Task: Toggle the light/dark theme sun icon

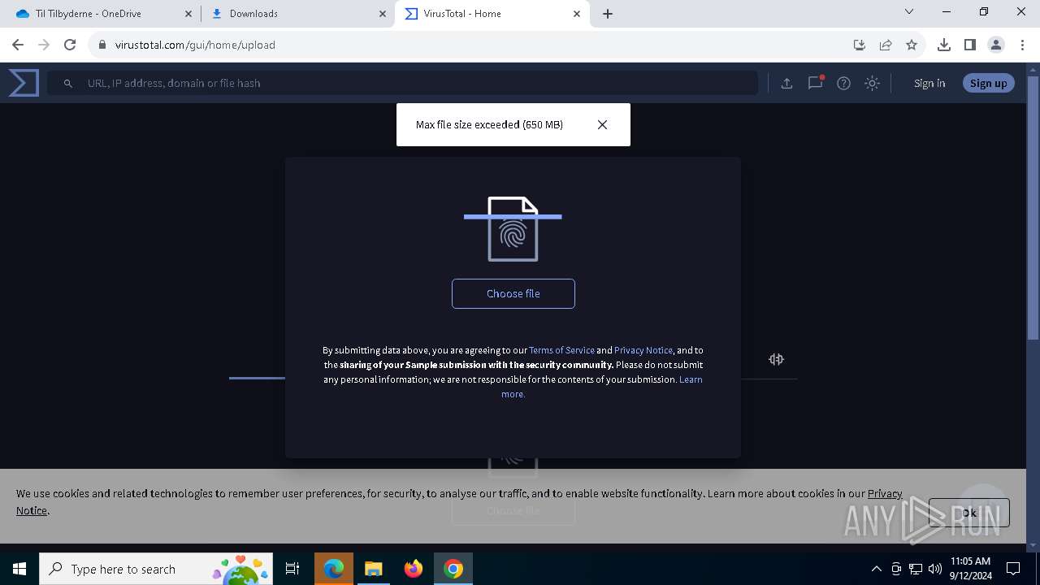Action: click(x=872, y=83)
